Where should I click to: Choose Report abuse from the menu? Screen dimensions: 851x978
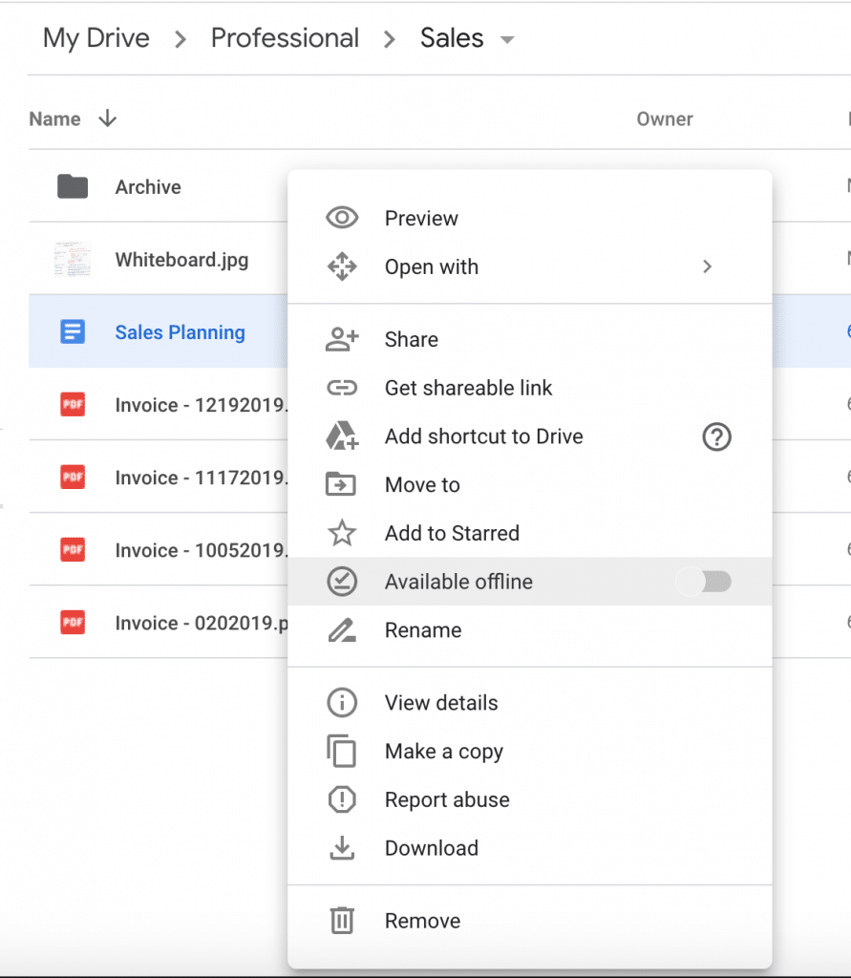[446, 800]
